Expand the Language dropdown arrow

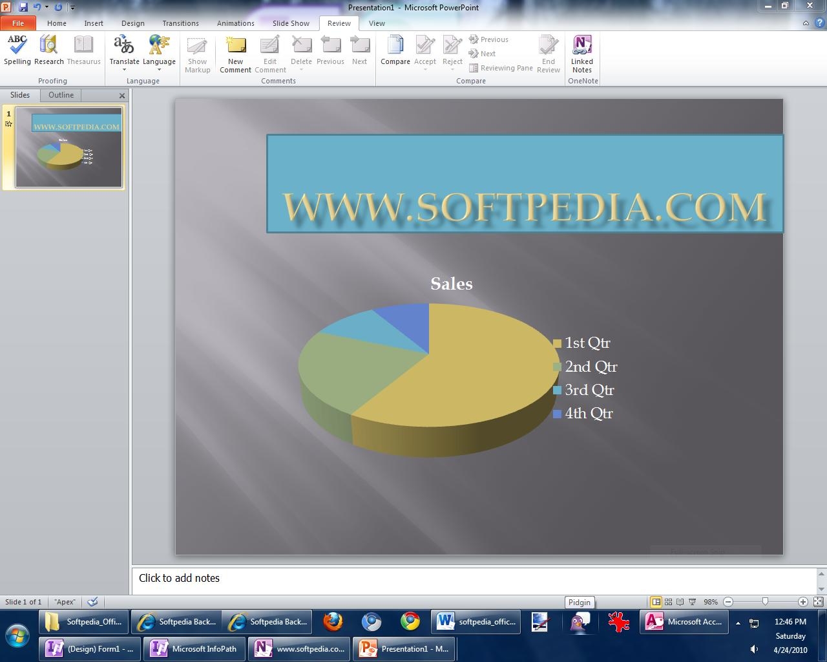pos(159,70)
